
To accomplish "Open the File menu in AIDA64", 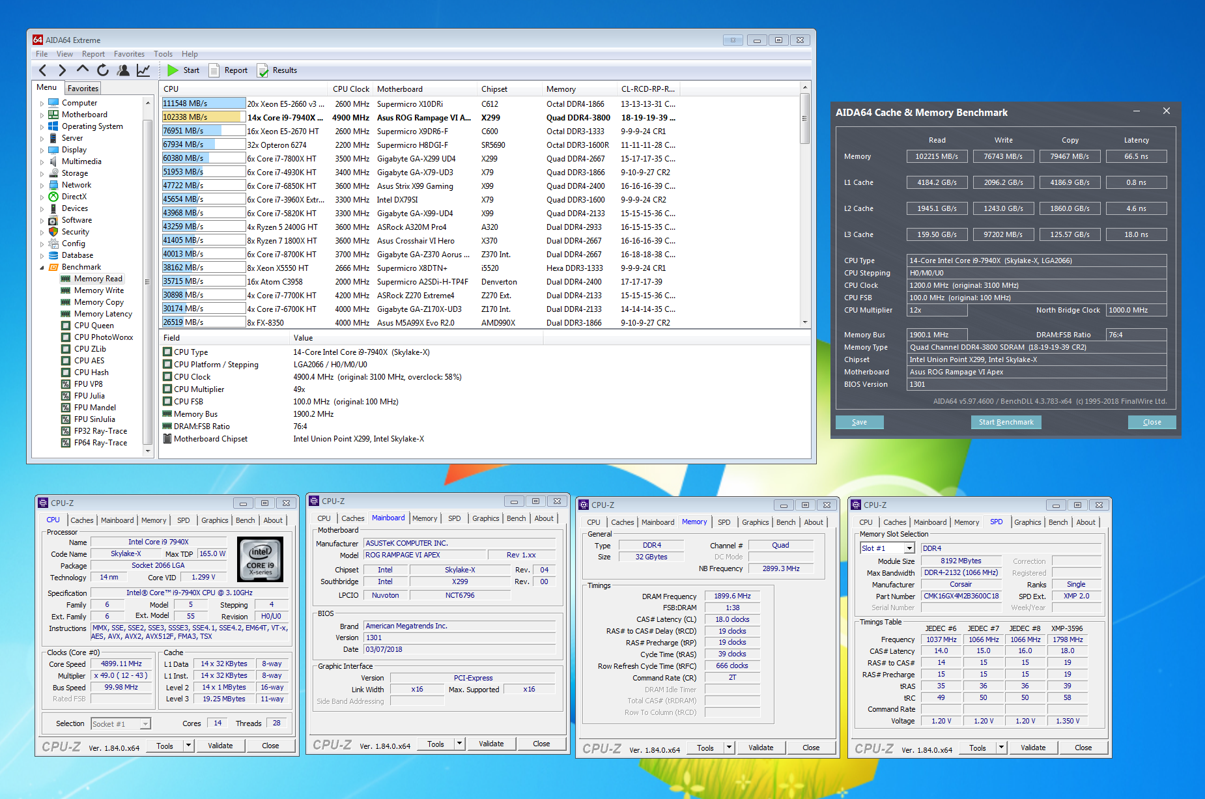I will pos(42,54).
